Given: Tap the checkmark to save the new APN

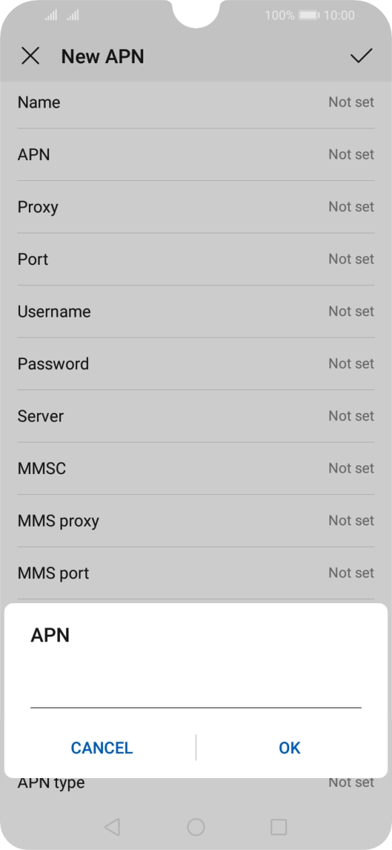Looking at the screenshot, I should [361, 56].
